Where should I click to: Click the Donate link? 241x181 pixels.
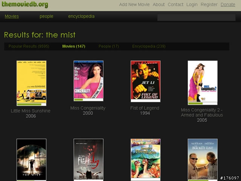click(228, 5)
